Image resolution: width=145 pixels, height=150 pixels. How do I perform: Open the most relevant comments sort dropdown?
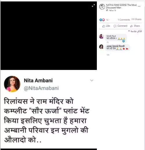click(x=135, y=31)
